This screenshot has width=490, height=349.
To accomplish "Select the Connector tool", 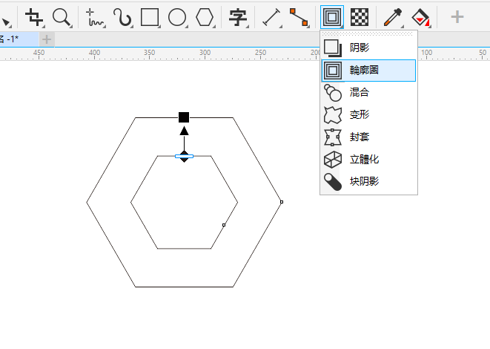I will click(x=299, y=17).
